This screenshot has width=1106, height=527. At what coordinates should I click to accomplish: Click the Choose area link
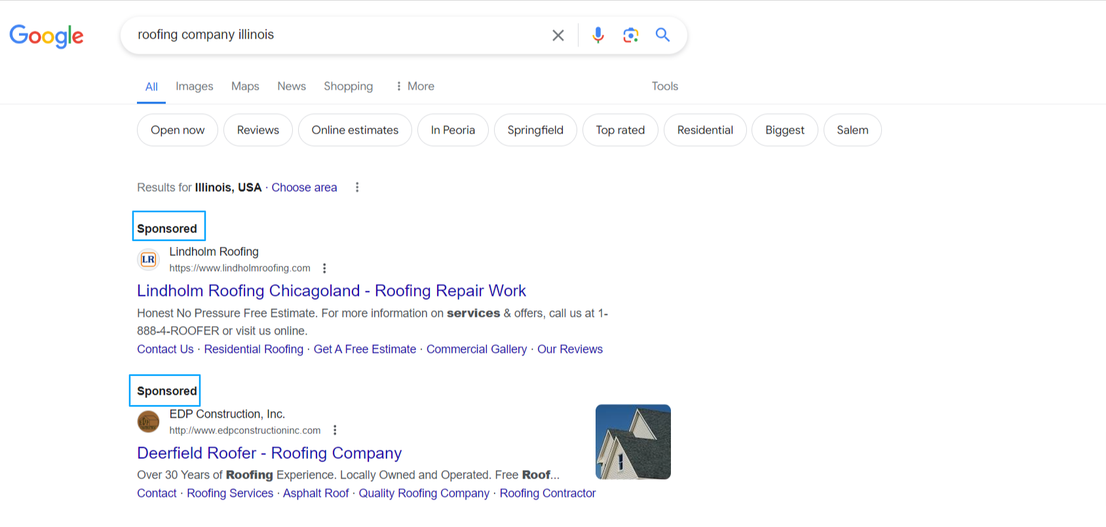pos(304,187)
